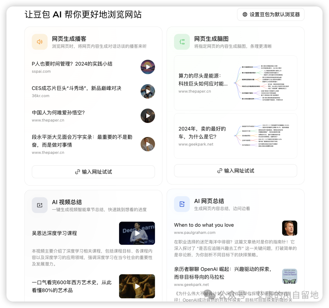This screenshot has height=308, width=329.
Task: Click the link icon inside left 输入网址试试 button
Action: click(77, 172)
